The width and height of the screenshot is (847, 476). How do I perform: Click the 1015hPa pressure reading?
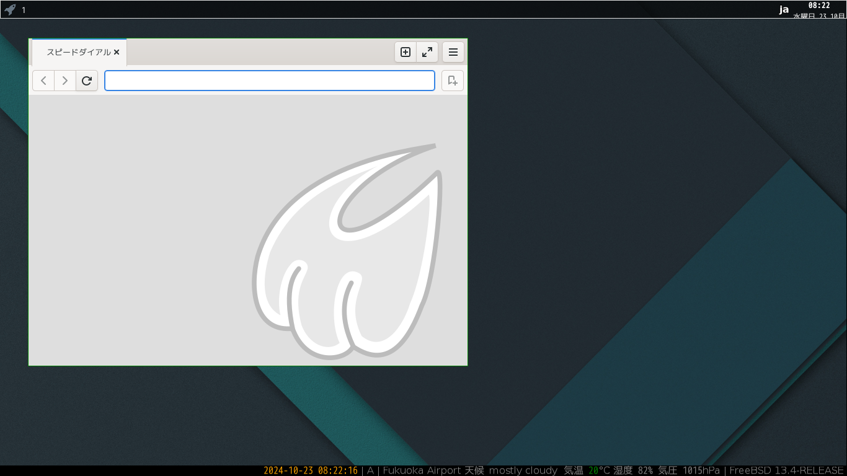[x=701, y=470]
